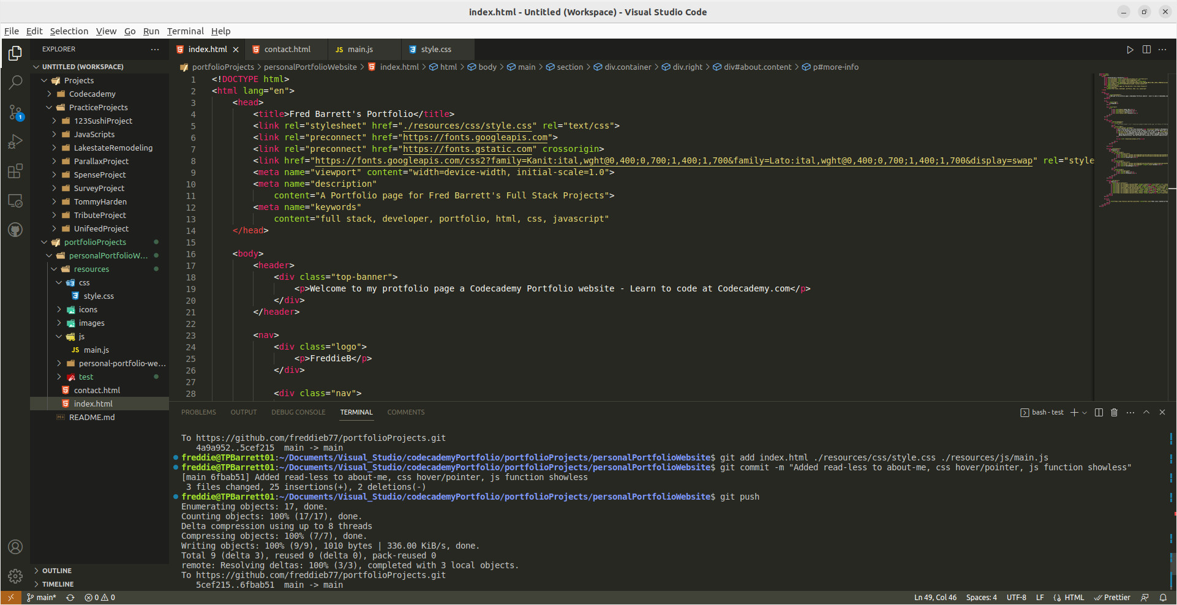Open Run and Debug view
The height and width of the screenshot is (605, 1177).
[15, 141]
